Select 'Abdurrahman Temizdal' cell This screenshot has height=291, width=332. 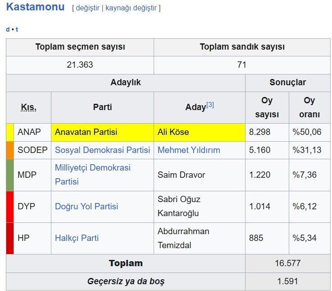pos(200,238)
